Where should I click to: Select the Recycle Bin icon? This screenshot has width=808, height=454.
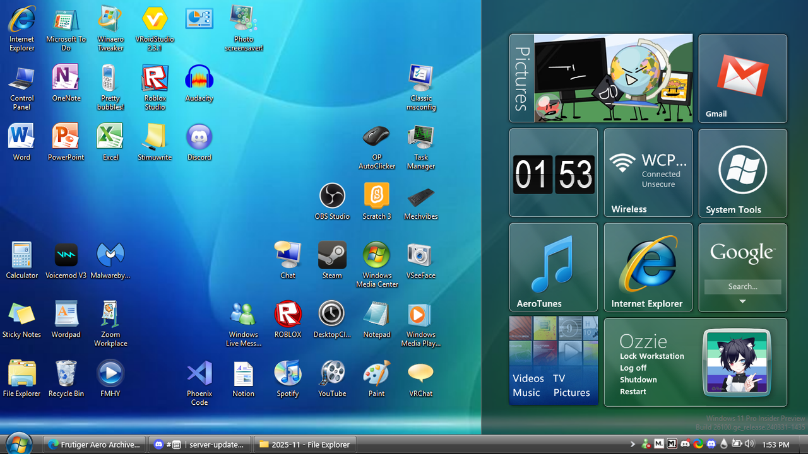(66, 379)
